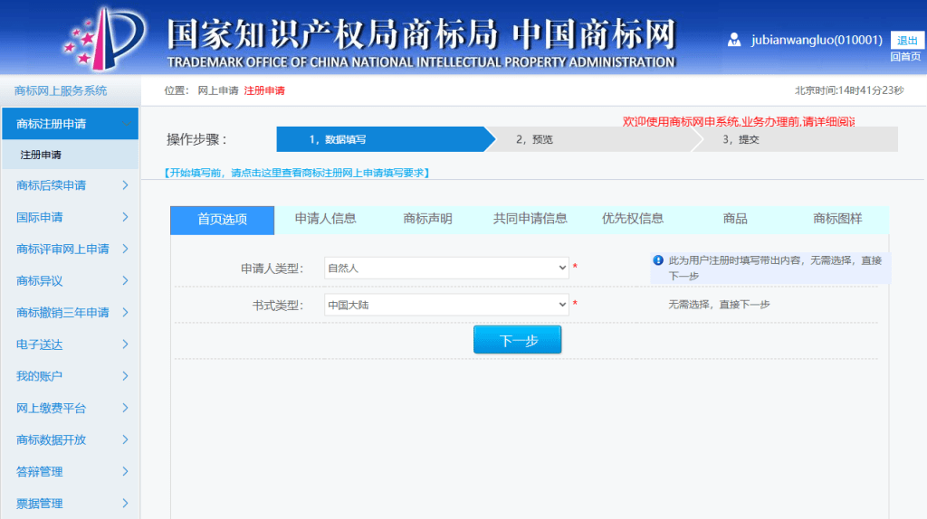
Task: Open 电子送达 in the sidebar
Action: (40, 344)
